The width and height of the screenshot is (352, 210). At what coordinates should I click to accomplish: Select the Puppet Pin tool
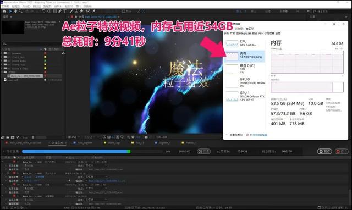pyautogui.click(x=94, y=11)
